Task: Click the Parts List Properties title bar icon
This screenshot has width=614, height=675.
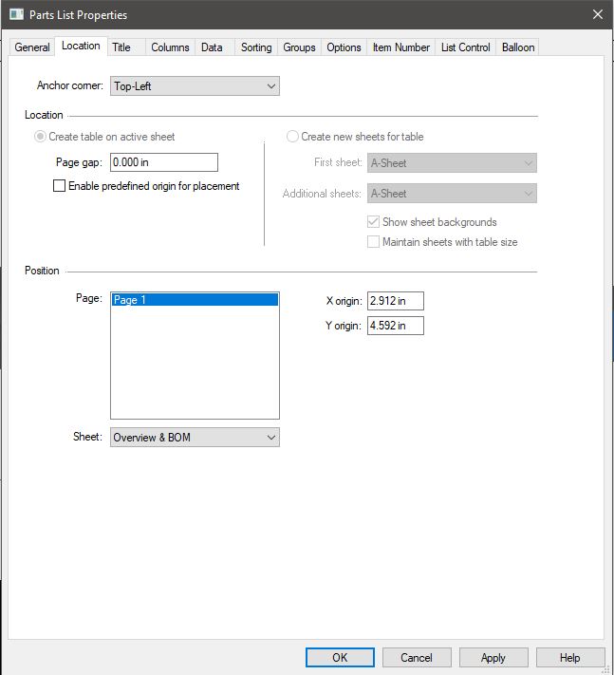Action: coord(16,14)
